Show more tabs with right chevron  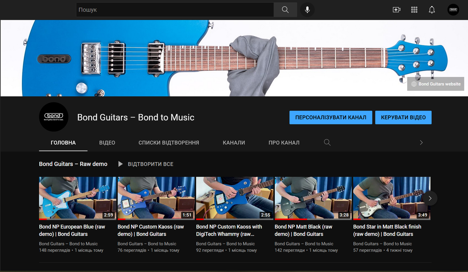click(x=421, y=143)
